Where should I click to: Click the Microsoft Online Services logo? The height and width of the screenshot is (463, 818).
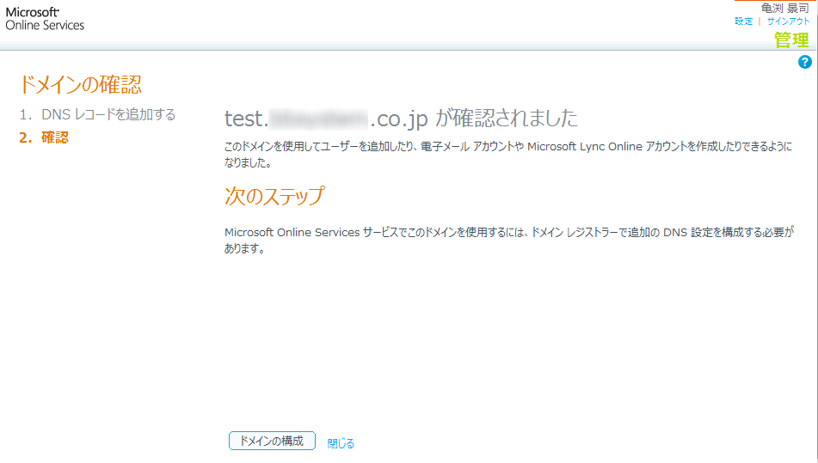tap(45, 19)
